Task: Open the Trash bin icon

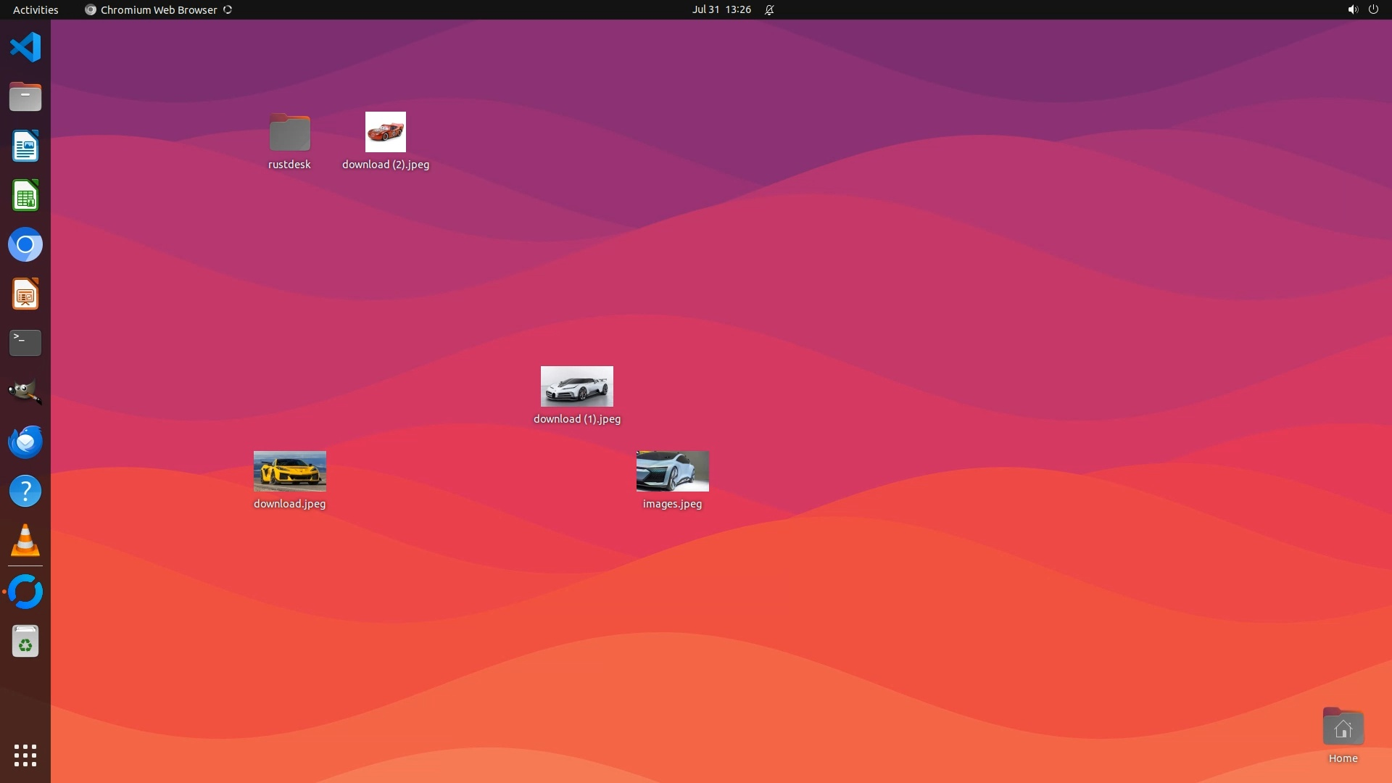Action: 25,642
